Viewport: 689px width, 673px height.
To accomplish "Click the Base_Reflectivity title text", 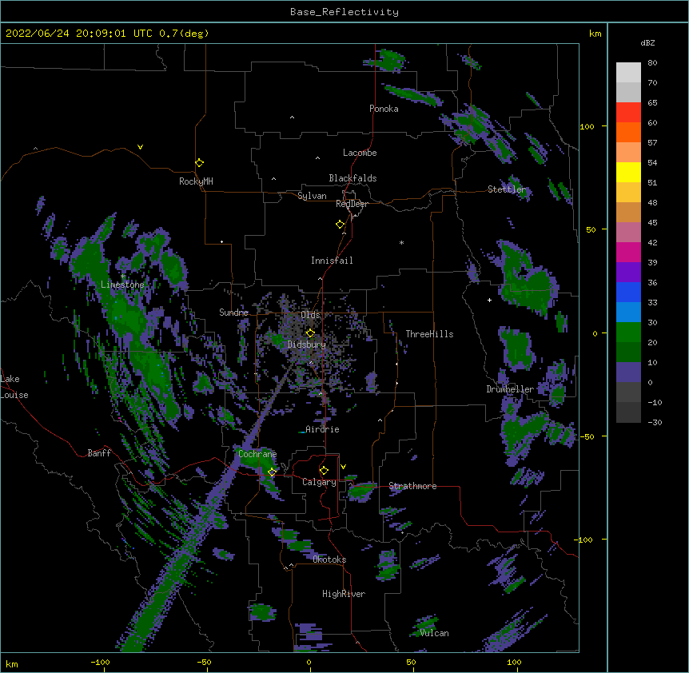I will click(x=344, y=12).
